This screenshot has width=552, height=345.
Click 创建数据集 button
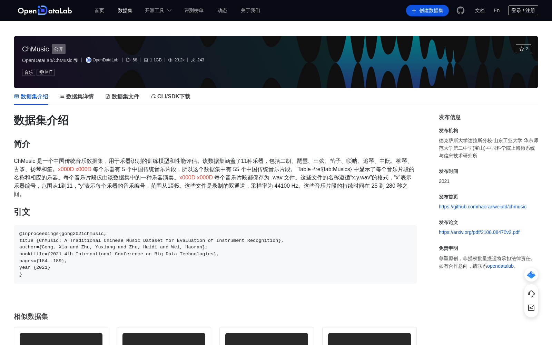(x=427, y=10)
